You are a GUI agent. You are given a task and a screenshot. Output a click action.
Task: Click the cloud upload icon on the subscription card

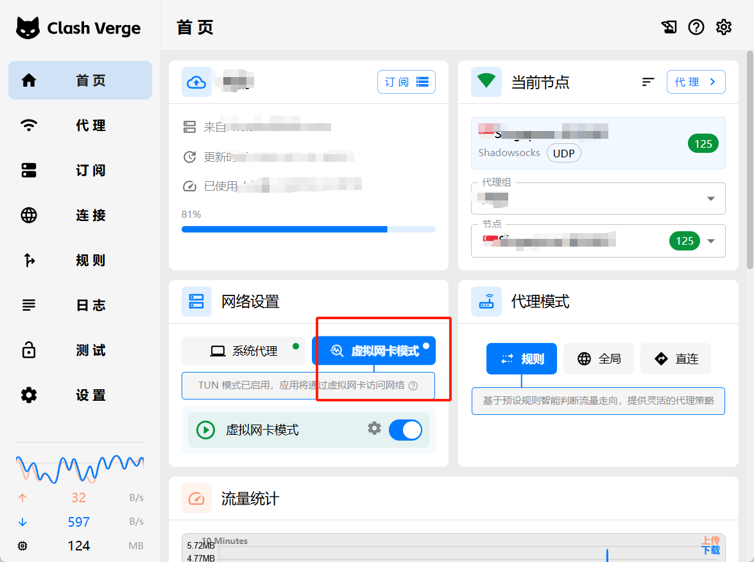point(196,82)
